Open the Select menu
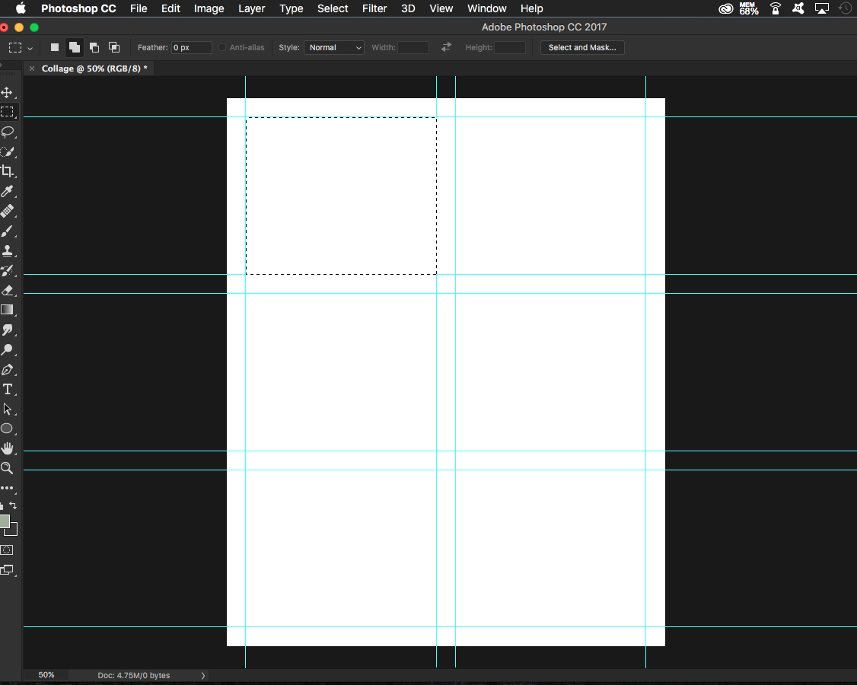 tap(333, 8)
